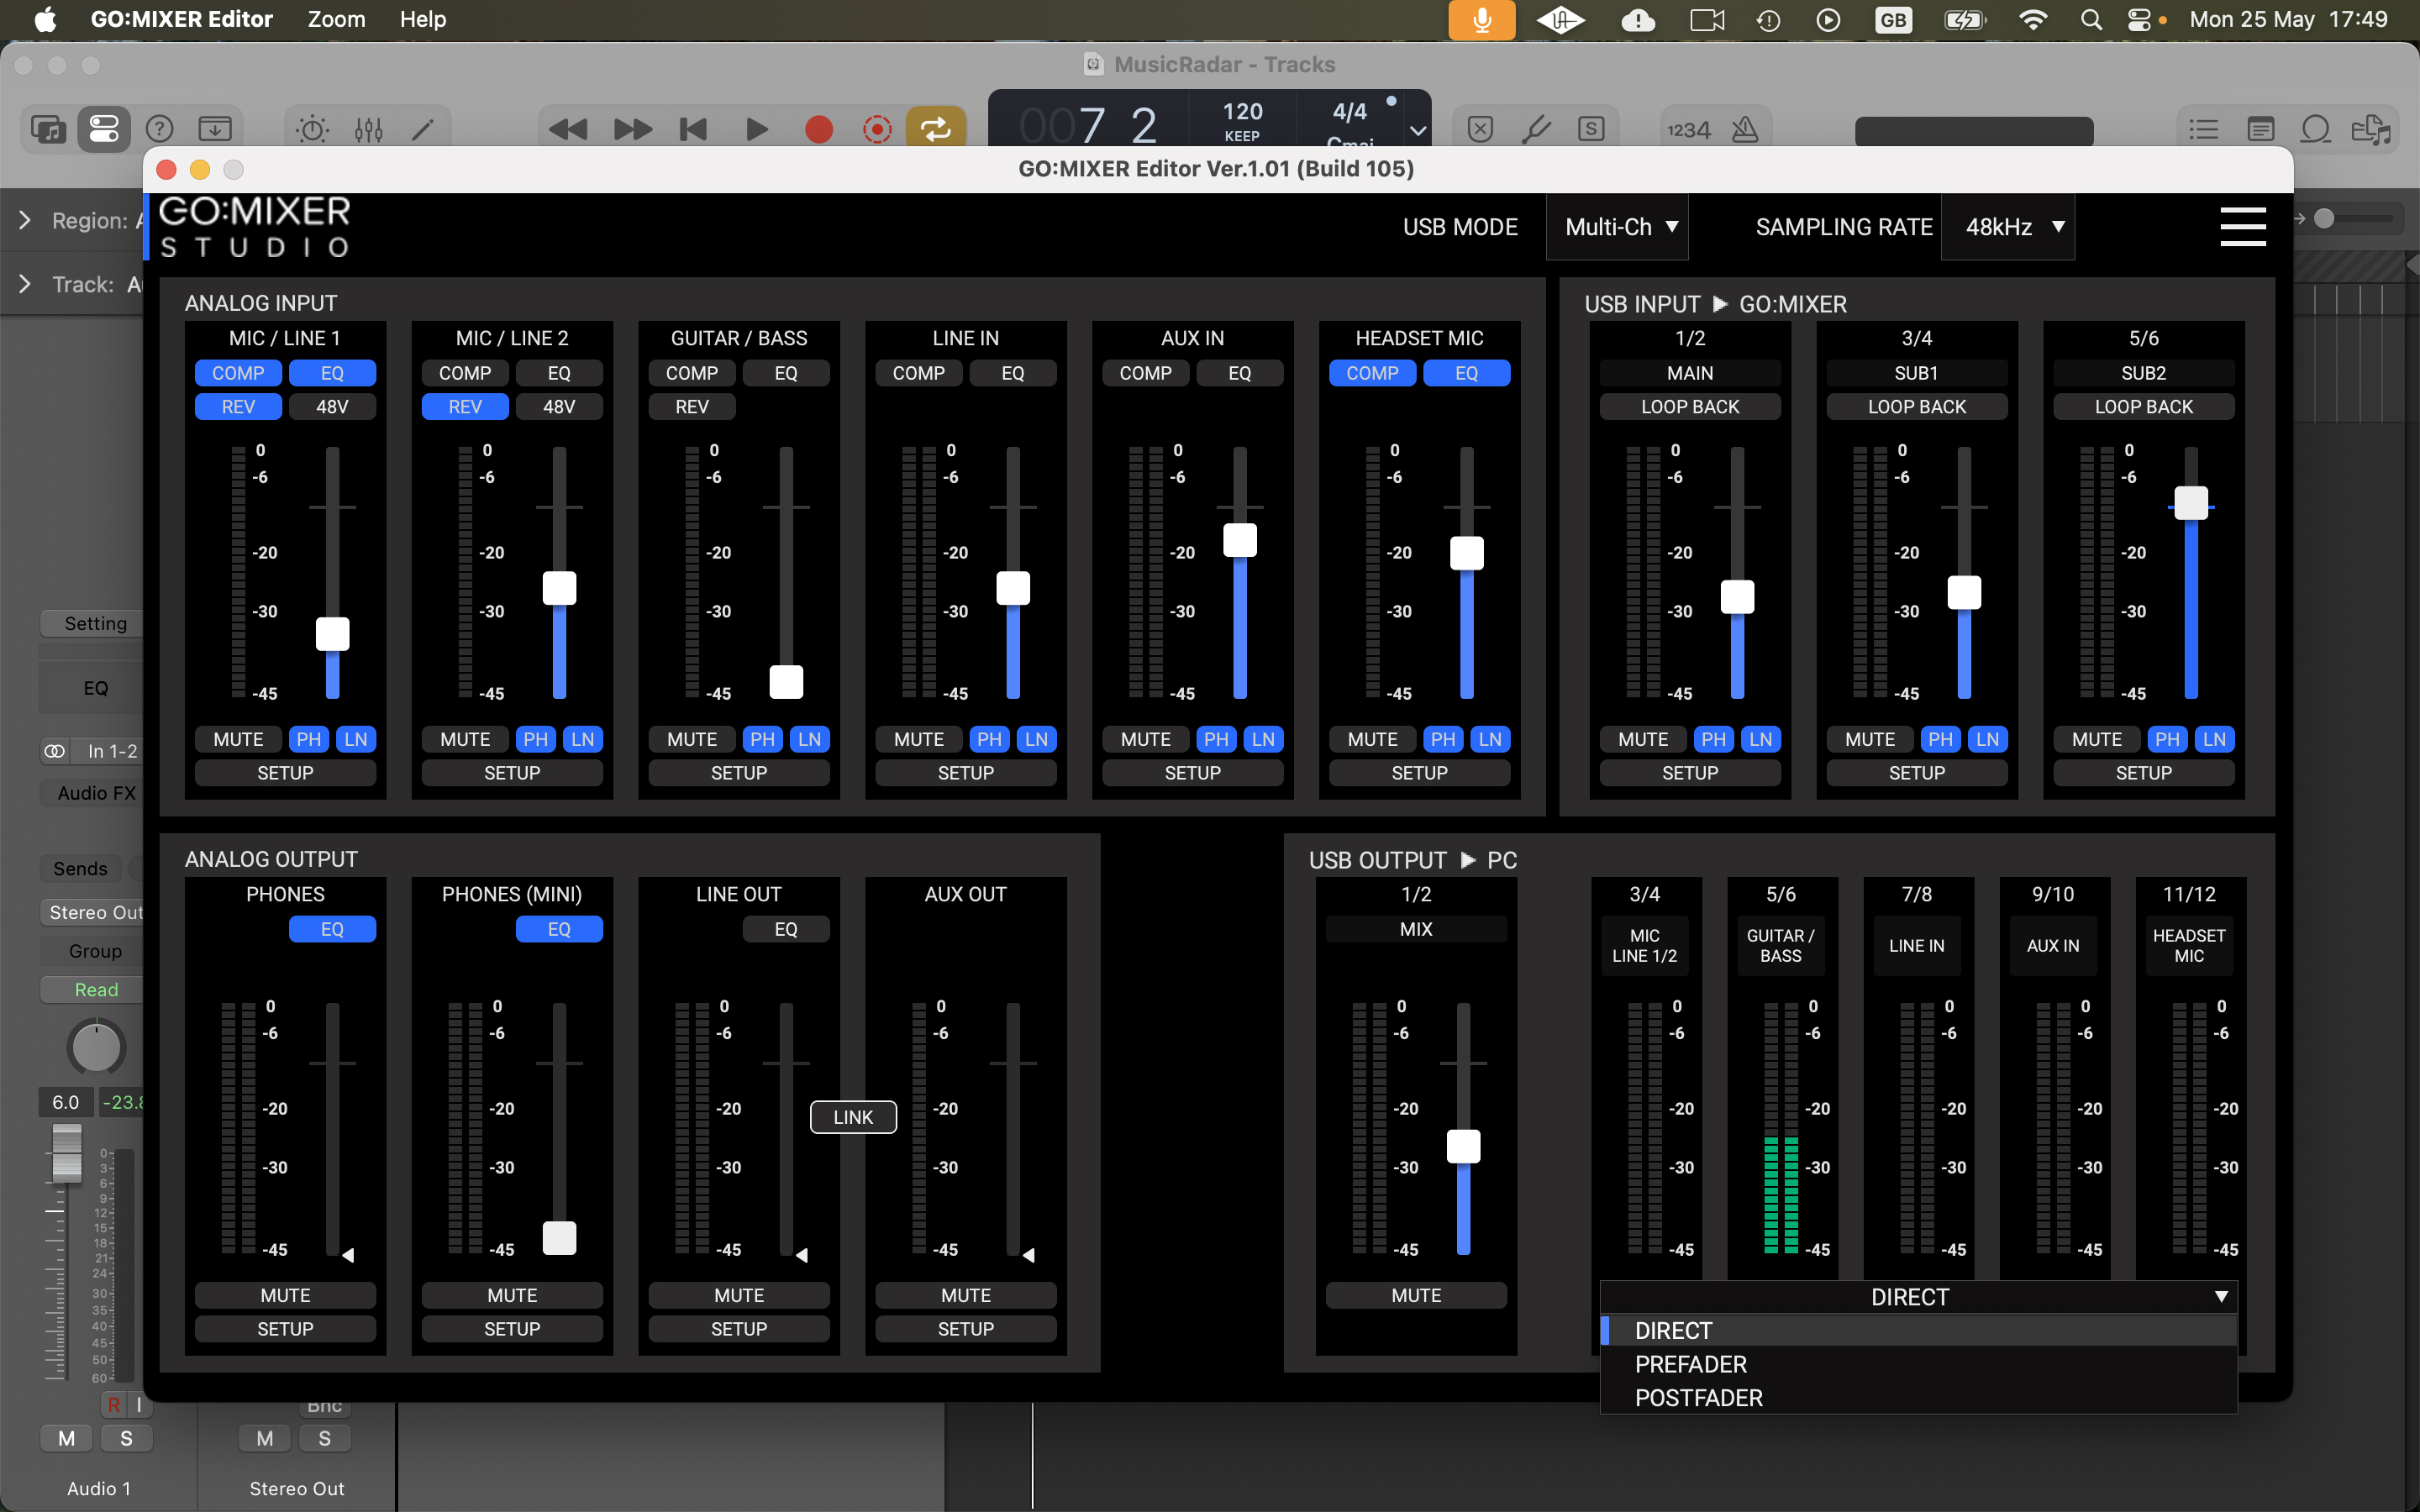This screenshot has width=2420, height=1512.
Task: Open the Mixer sliders icon
Action: click(x=368, y=129)
